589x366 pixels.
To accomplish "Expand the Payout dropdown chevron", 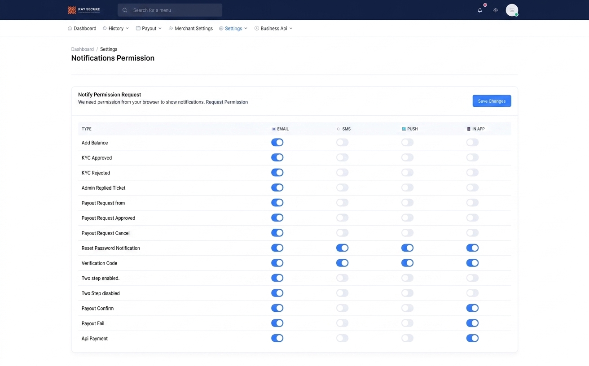I will pos(160,28).
